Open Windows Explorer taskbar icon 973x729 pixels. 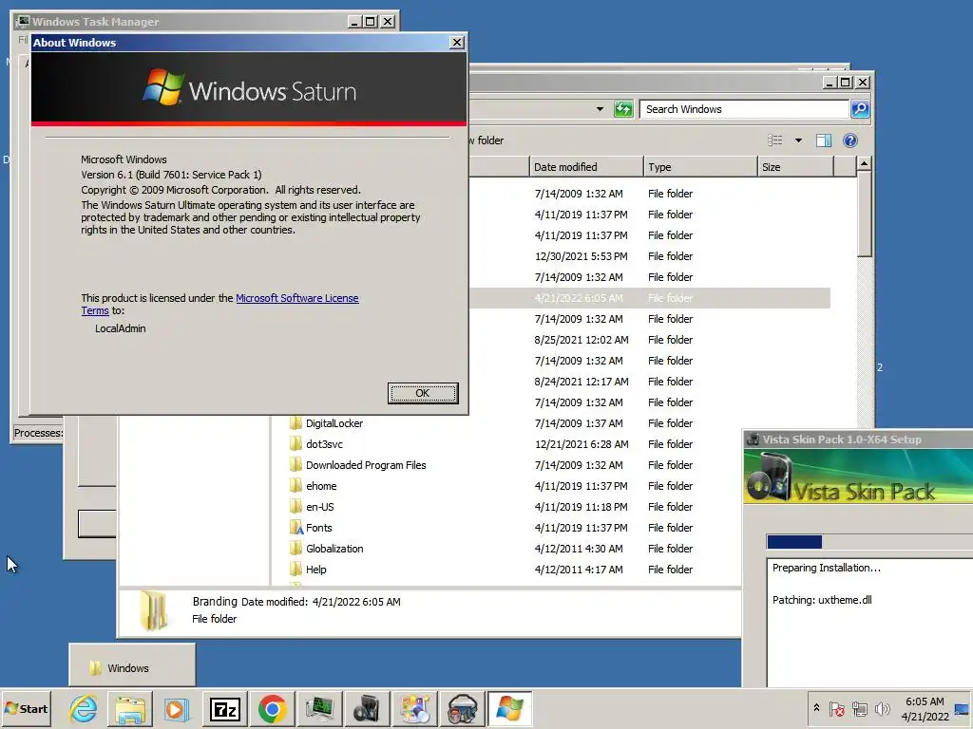click(129, 708)
